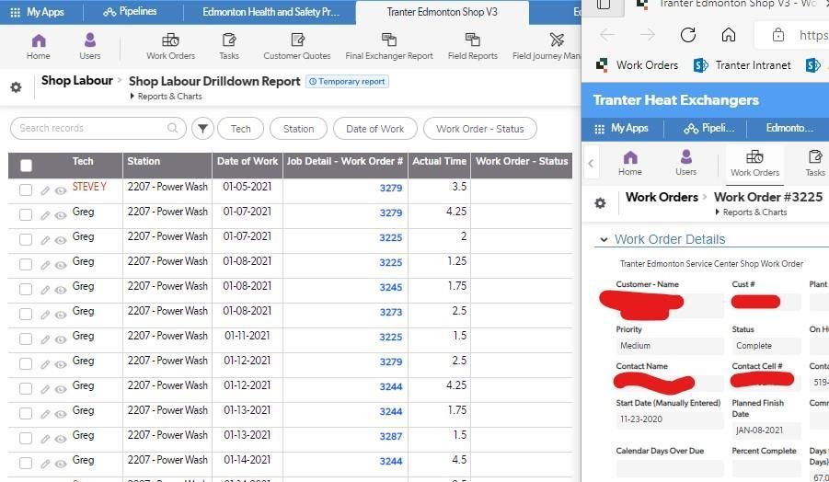
Task: Open Work Orders in right window toolbar
Action: pos(754,163)
